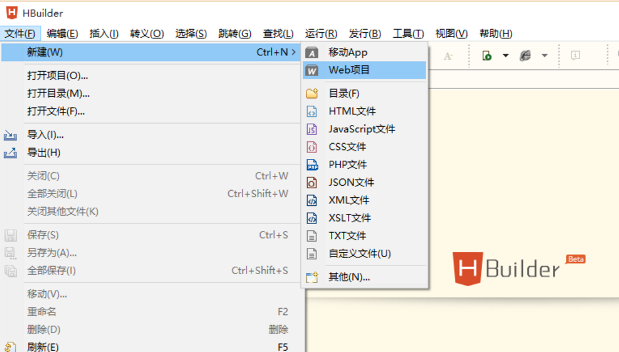The width and height of the screenshot is (619, 352).
Task: Open the 插入(I) menu
Action: [x=104, y=33]
